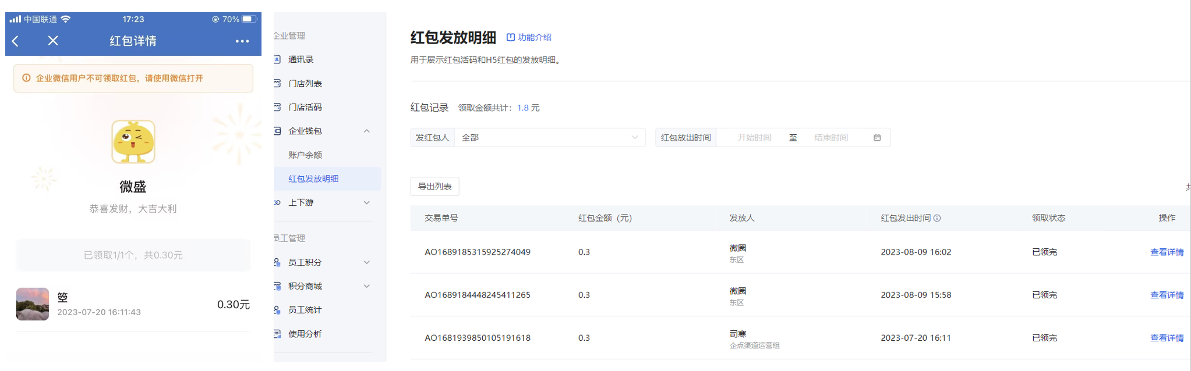Click the book icon beside 功能介绍
This screenshot has height=371, width=1191.
pyautogui.click(x=511, y=37)
